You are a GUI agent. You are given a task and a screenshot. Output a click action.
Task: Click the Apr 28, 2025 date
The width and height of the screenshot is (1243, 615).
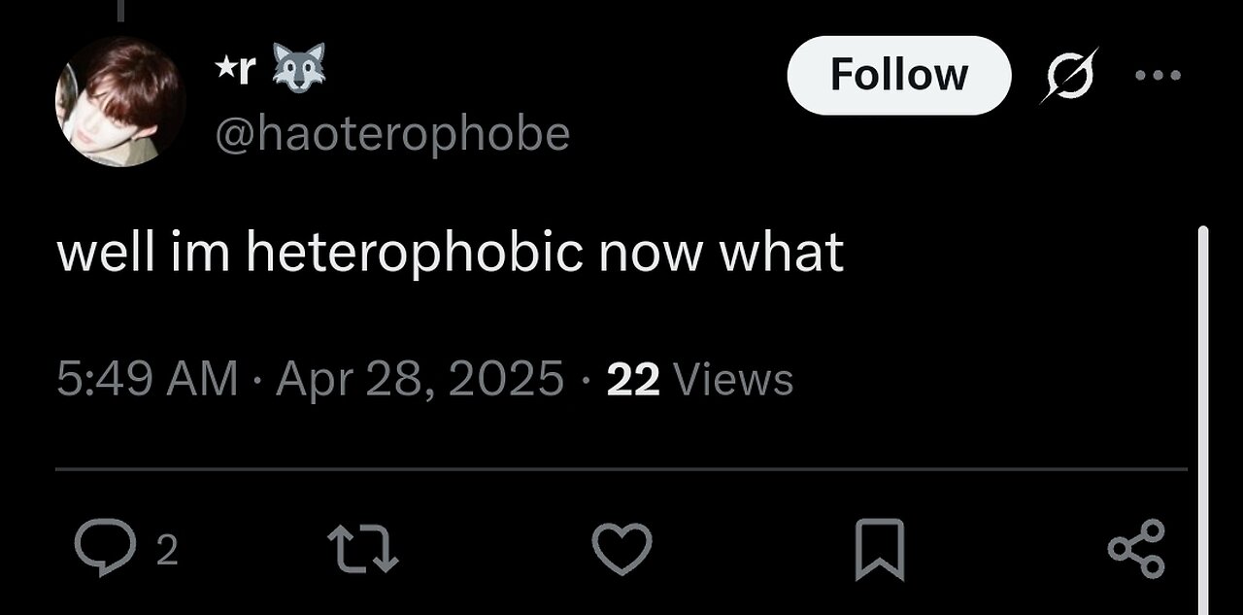point(420,379)
